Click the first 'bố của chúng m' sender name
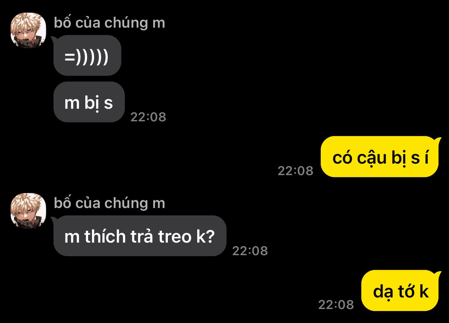Viewport: 449px width, 323px height. coord(109,23)
